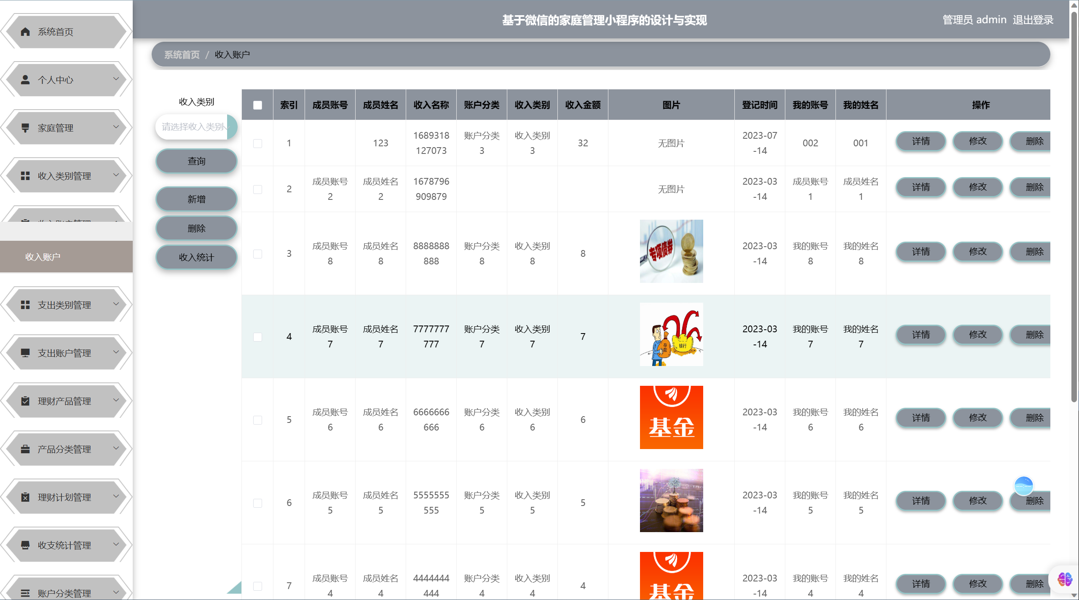Screen dimensions: 1079x600
Task: Select the 收入账户 submenu item
Action: 43,257
